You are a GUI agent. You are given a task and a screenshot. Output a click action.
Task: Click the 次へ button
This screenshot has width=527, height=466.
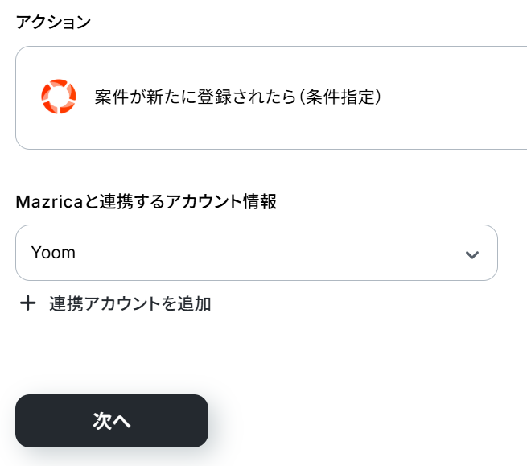(x=112, y=421)
